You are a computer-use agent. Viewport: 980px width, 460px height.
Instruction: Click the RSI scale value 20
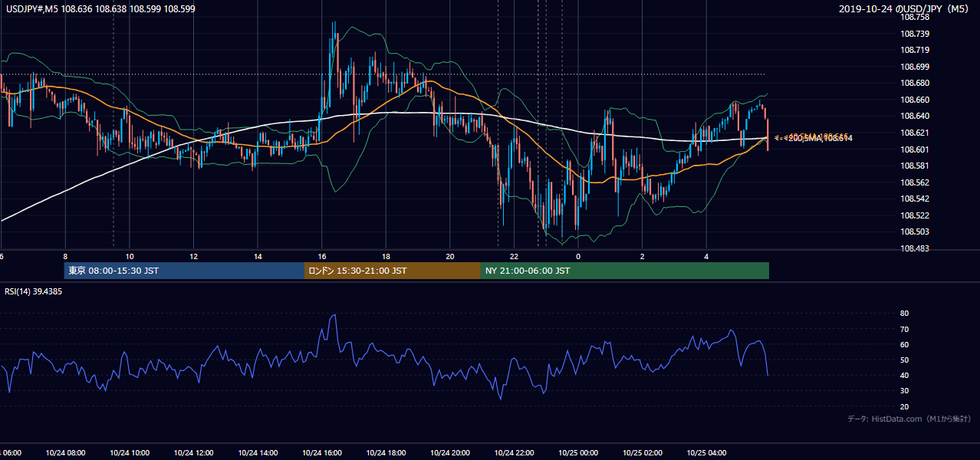pyautogui.click(x=905, y=406)
